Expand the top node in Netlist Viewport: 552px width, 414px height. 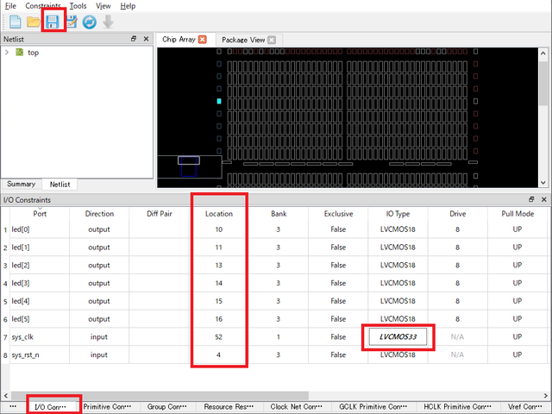pyautogui.click(x=8, y=53)
